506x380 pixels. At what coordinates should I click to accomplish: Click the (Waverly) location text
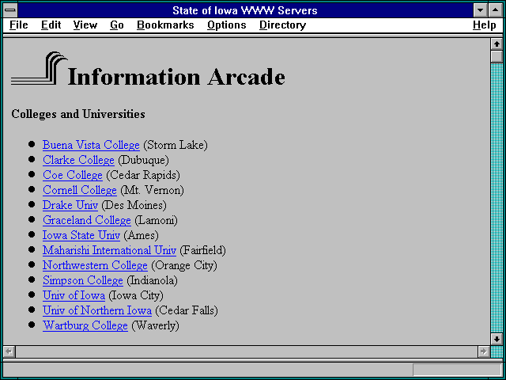coord(155,325)
